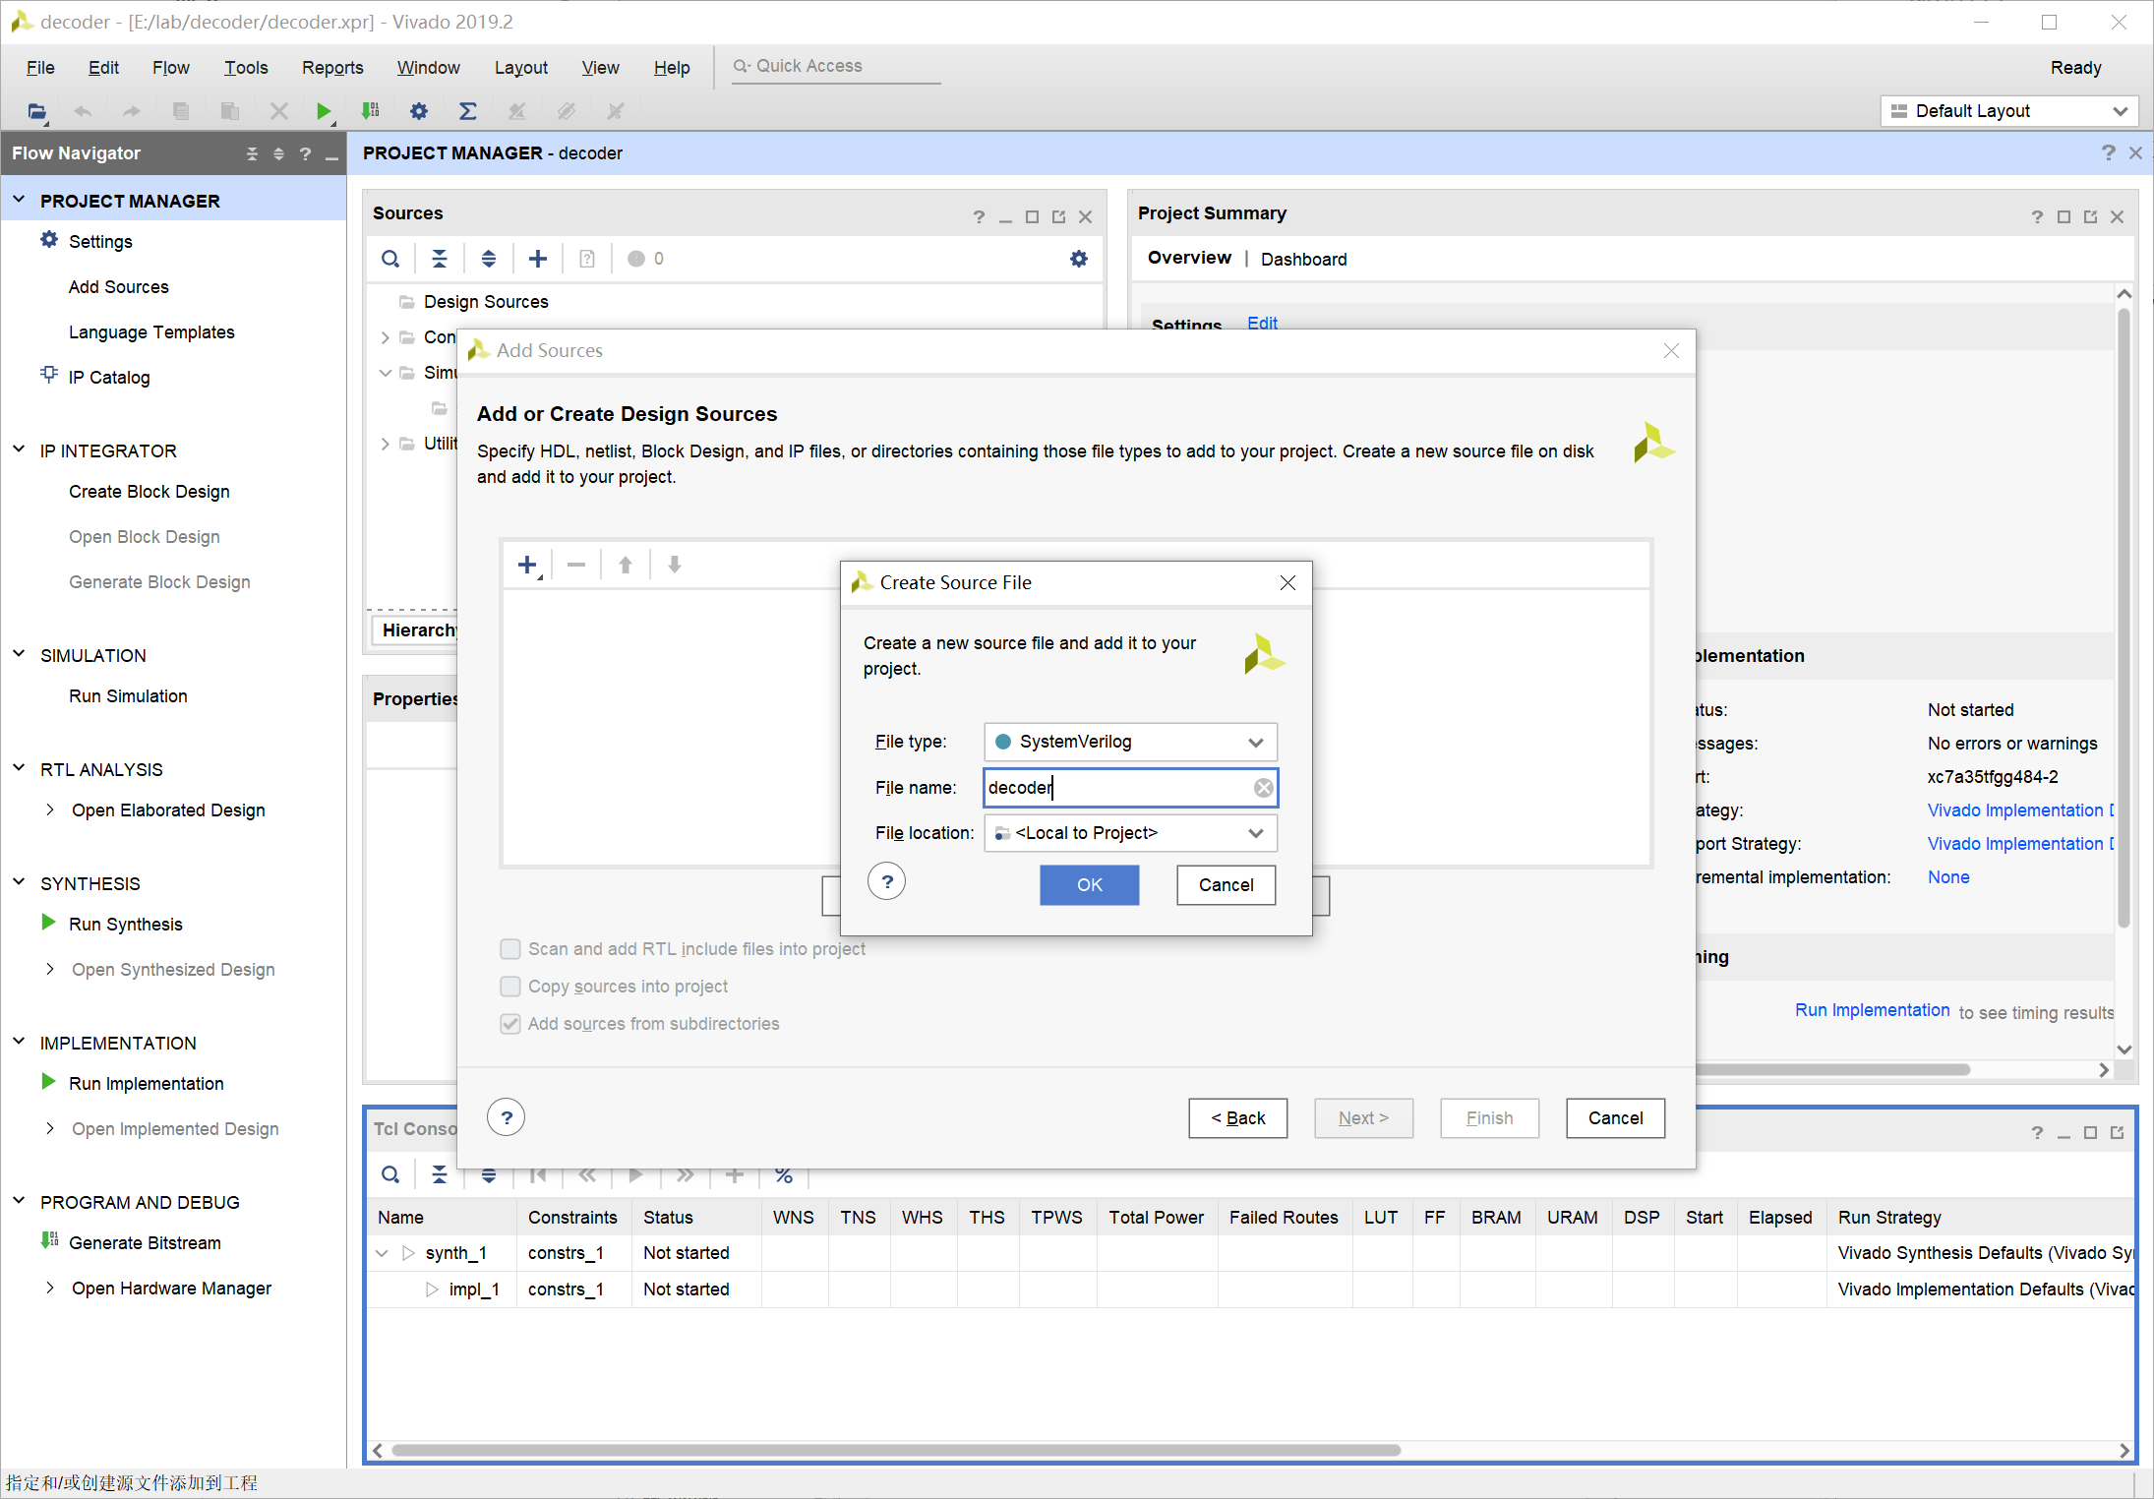Switch to the Dashboard tab

coord(1303,259)
